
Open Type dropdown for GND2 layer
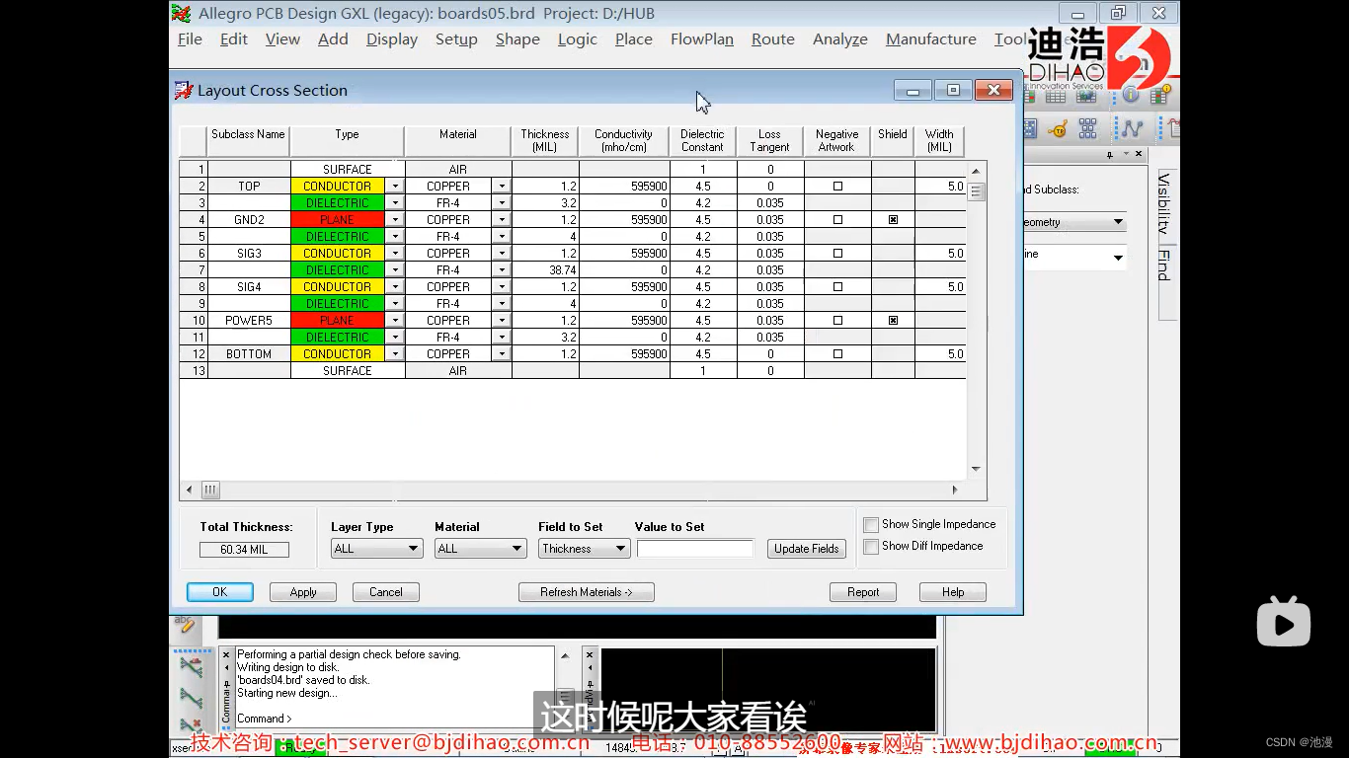click(x=395, y=220)
